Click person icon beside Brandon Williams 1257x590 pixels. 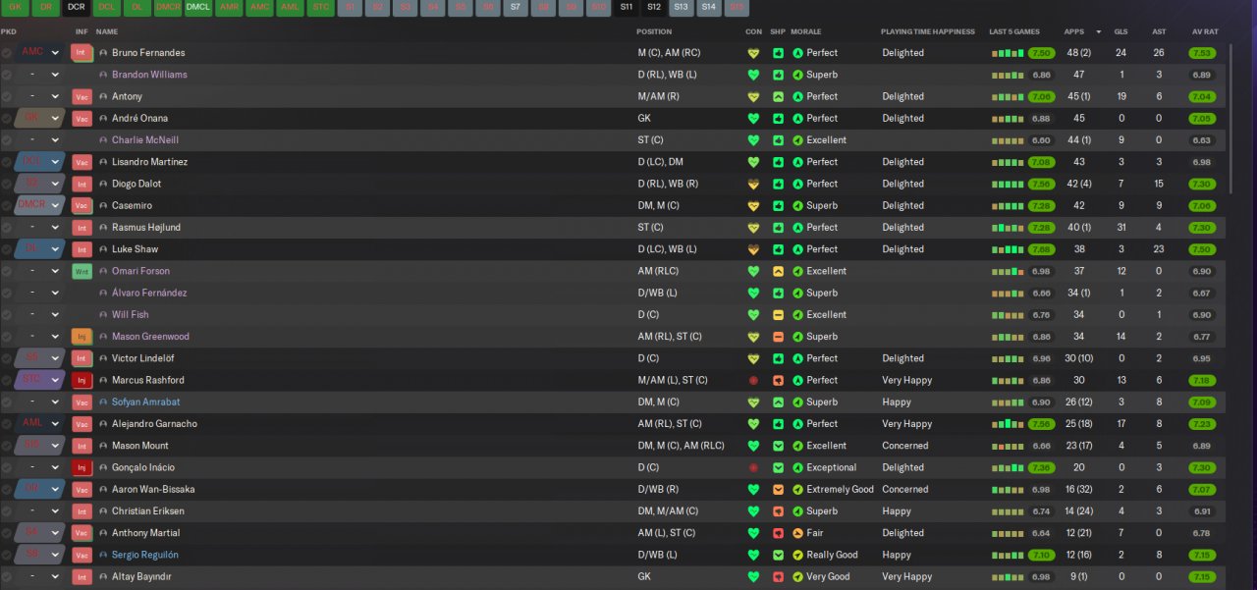(x=103, y=75)
